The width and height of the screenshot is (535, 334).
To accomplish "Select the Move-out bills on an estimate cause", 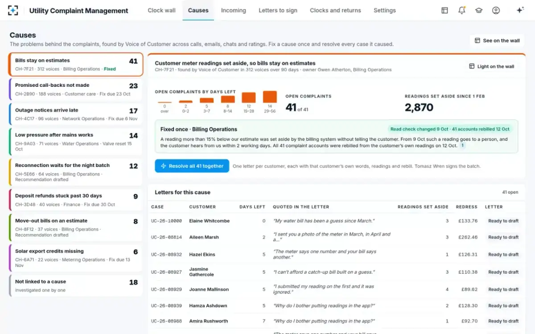I will click(76, 228).
